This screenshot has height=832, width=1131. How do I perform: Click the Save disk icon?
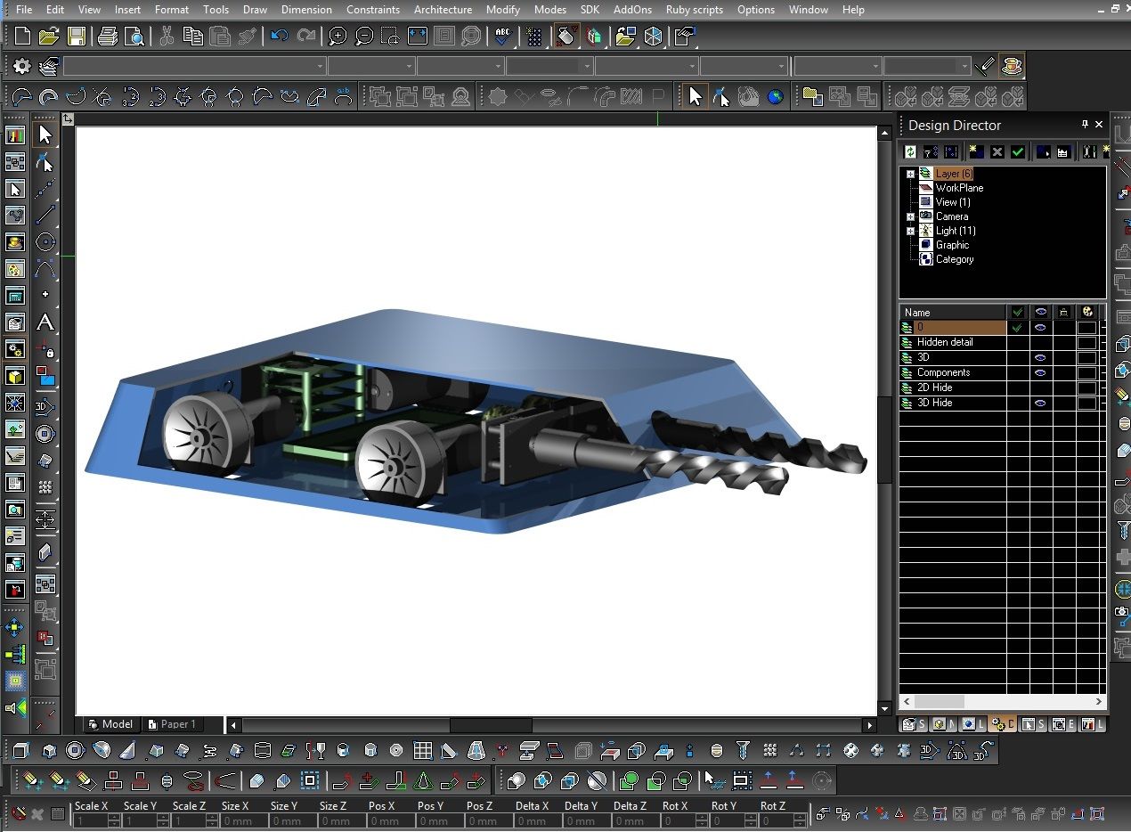click(77, 37)
